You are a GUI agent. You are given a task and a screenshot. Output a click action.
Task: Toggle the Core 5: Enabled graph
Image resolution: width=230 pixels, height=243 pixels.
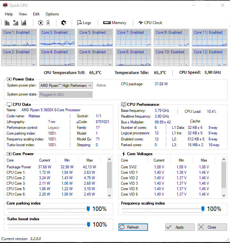pos(95,38)
